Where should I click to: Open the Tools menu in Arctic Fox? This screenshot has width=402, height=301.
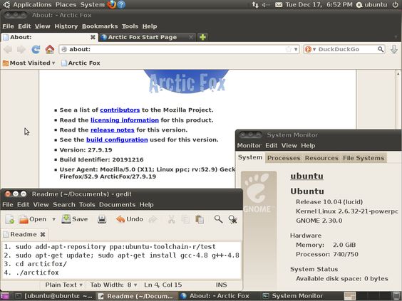(130, 26)
